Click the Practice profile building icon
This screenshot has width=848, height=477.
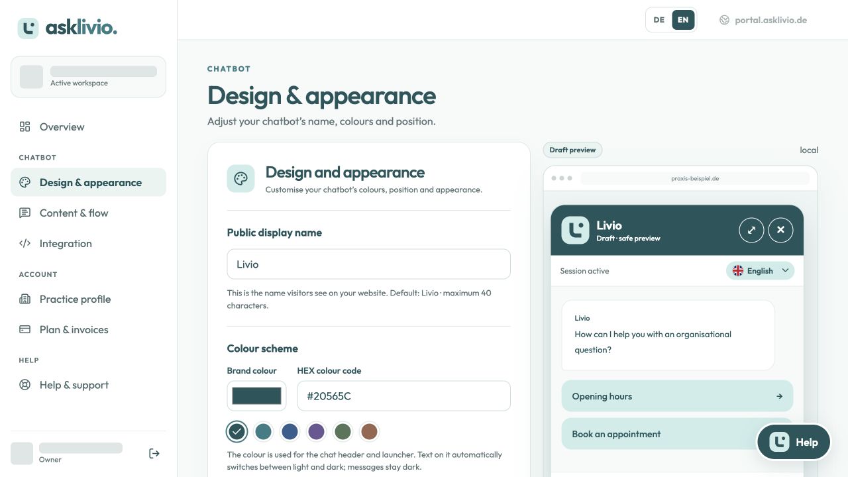click(25, 299)
